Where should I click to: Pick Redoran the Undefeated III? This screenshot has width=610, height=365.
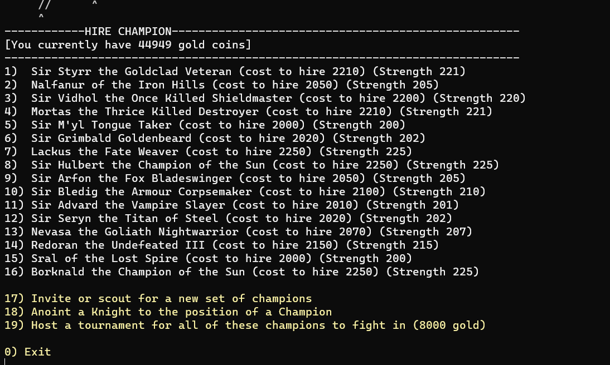pos(222,245)
